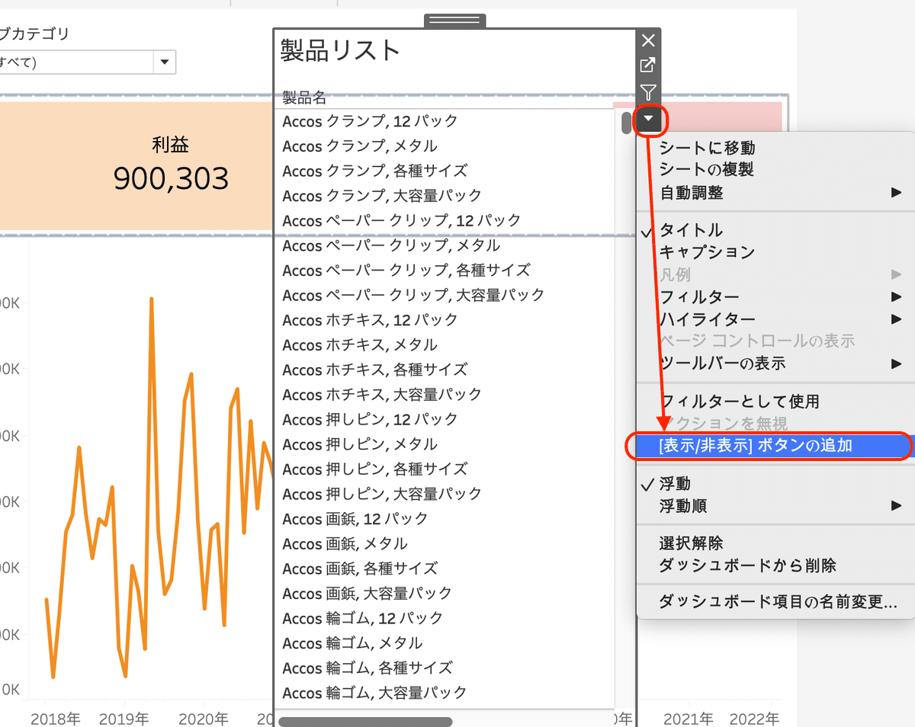The width and height of the screenshot is (915, 727).
Task: Select row Accos 画鋲, 12 パック
Action: (355, 519)
